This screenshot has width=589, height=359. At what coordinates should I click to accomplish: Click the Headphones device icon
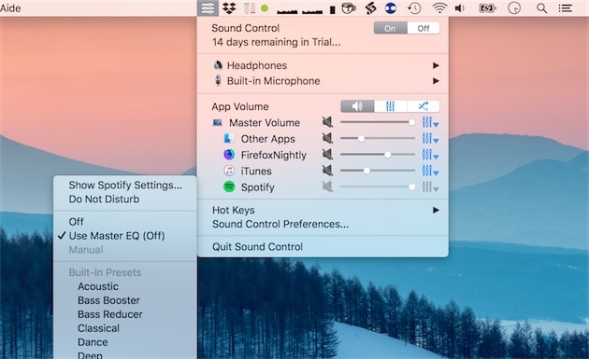[218, 65]
